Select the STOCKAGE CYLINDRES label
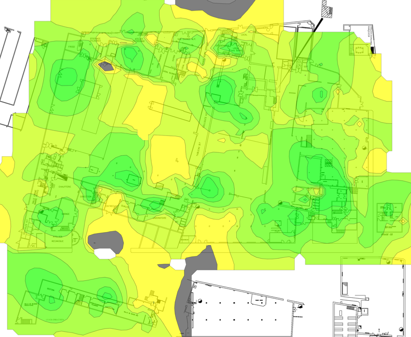 click(94, 40)
